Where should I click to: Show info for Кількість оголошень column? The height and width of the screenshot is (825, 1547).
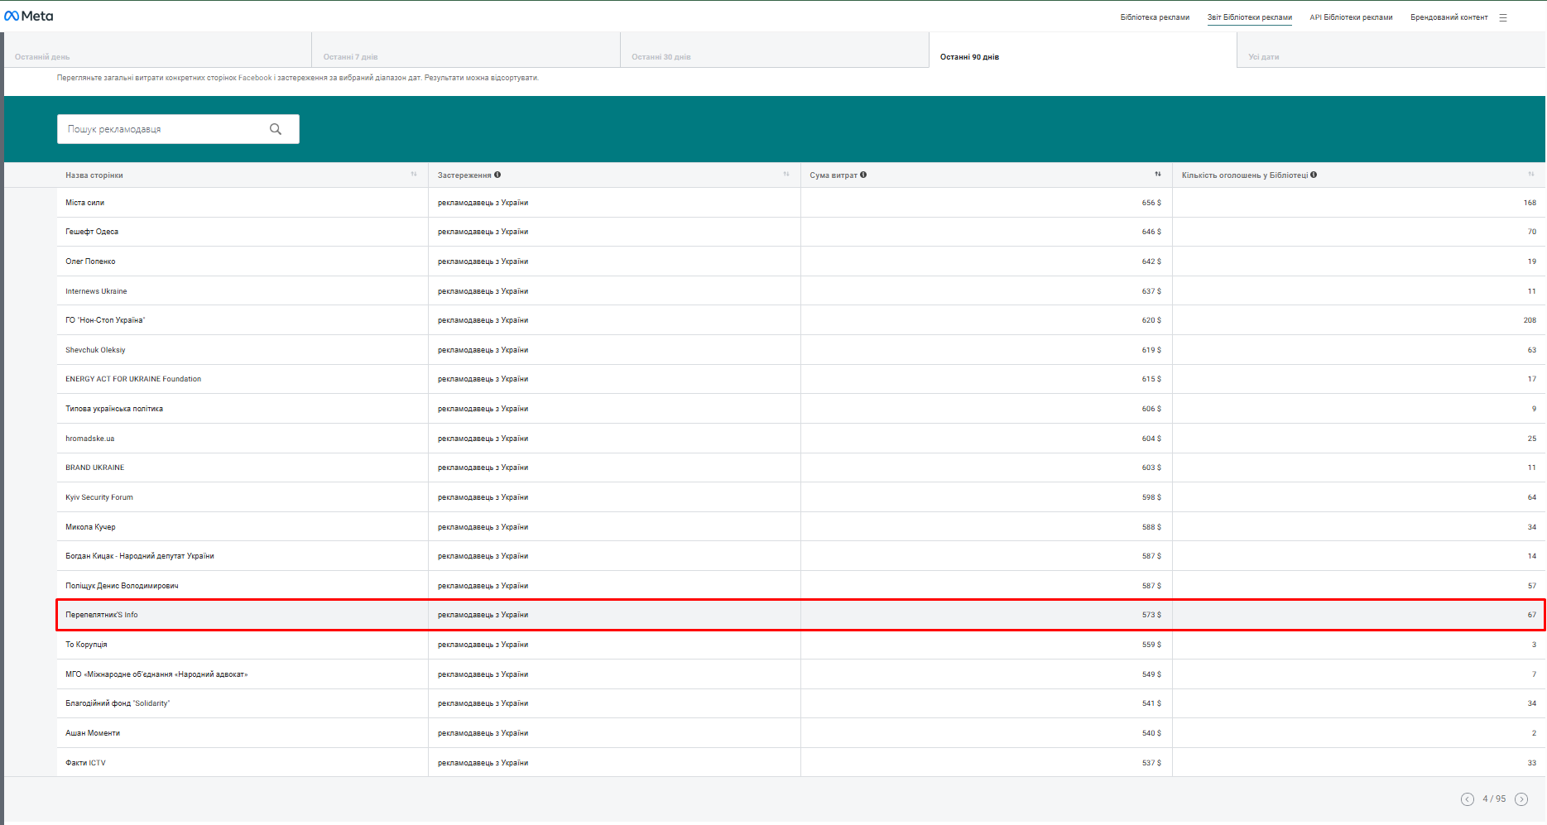(x=1314, y=175)
